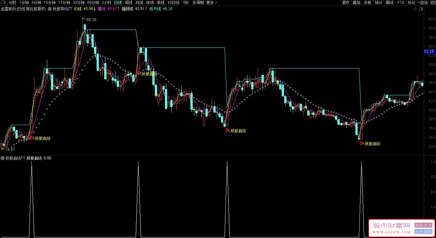Viewport: 436px width, 238px height.
Task: Click the 叠加 overlay button
Action: point(356,2)
